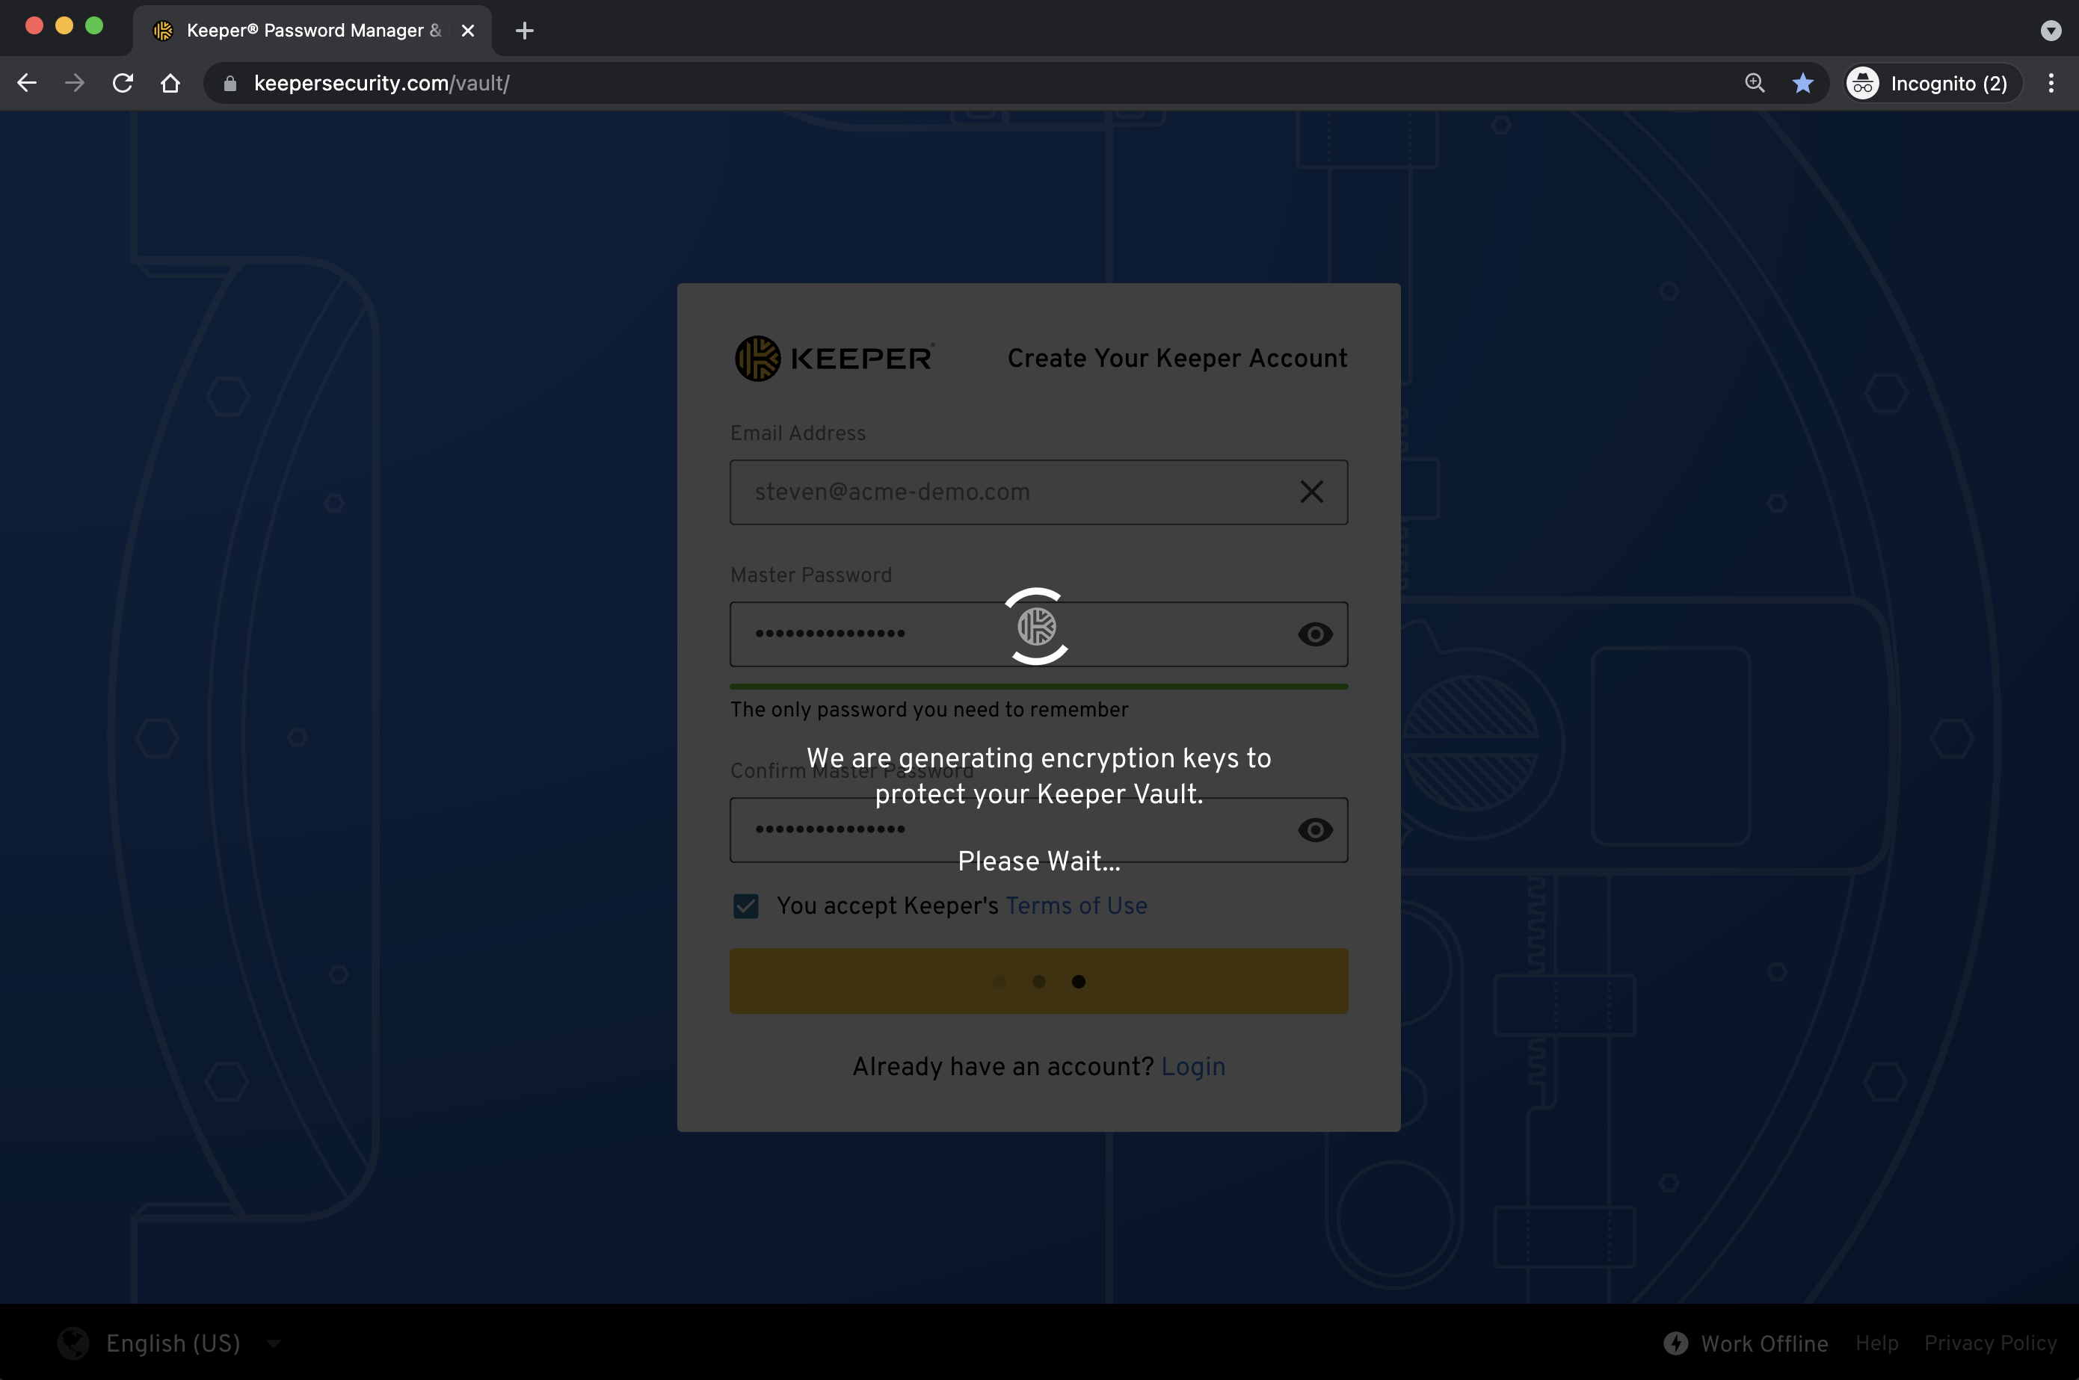Click the password strength bar
The height and width of the screenshot is (1380, 2079).
1038,687
